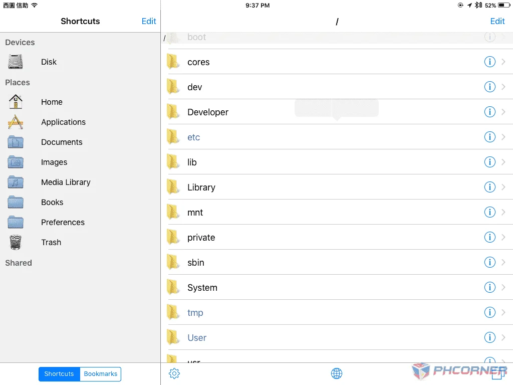The image size is (513, 385).
Task: Show info for Developer folder
Action: 489,112
